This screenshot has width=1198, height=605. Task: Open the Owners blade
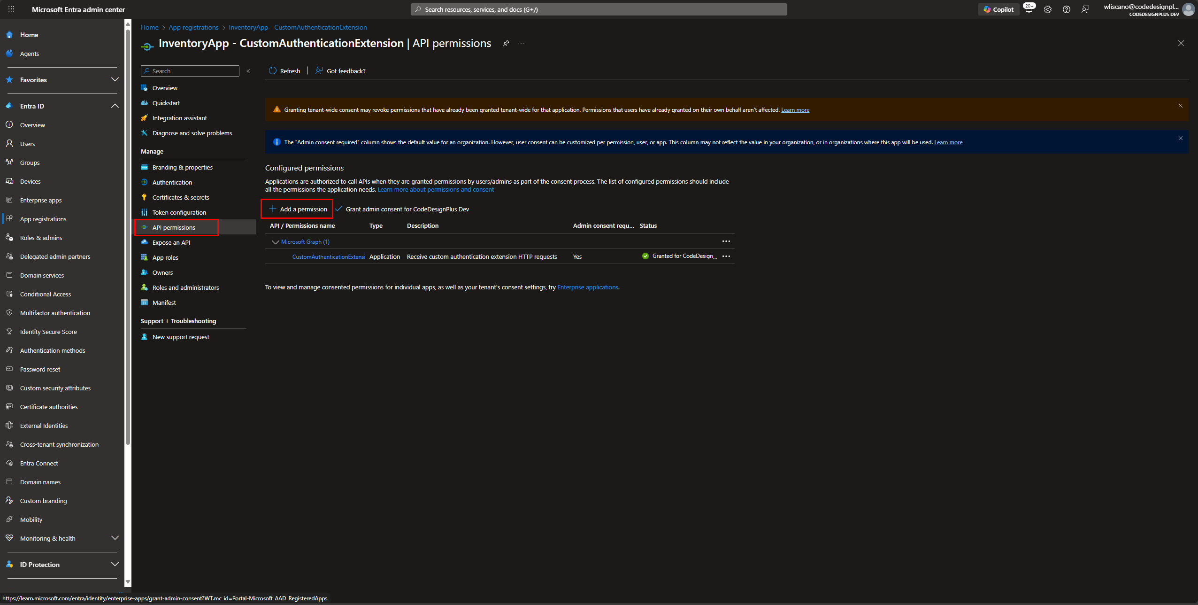163,272
